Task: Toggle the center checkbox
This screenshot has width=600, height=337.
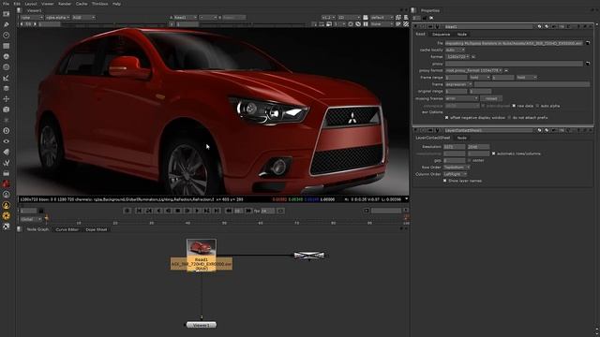Action: (x=470, y=160)
